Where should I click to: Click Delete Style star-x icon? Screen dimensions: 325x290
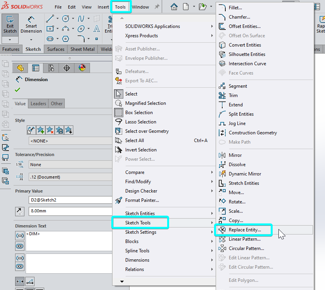(x=50, y=130)
